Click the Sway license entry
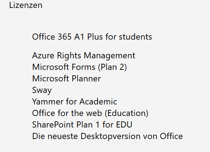Image resolution: width=210 pixels, height=152 pixels. [x=42, y=90]
